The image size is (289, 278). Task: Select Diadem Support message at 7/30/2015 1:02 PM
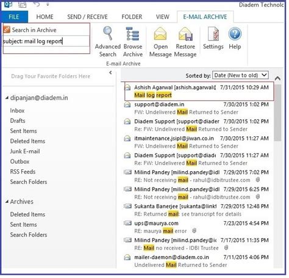(197, 125)
